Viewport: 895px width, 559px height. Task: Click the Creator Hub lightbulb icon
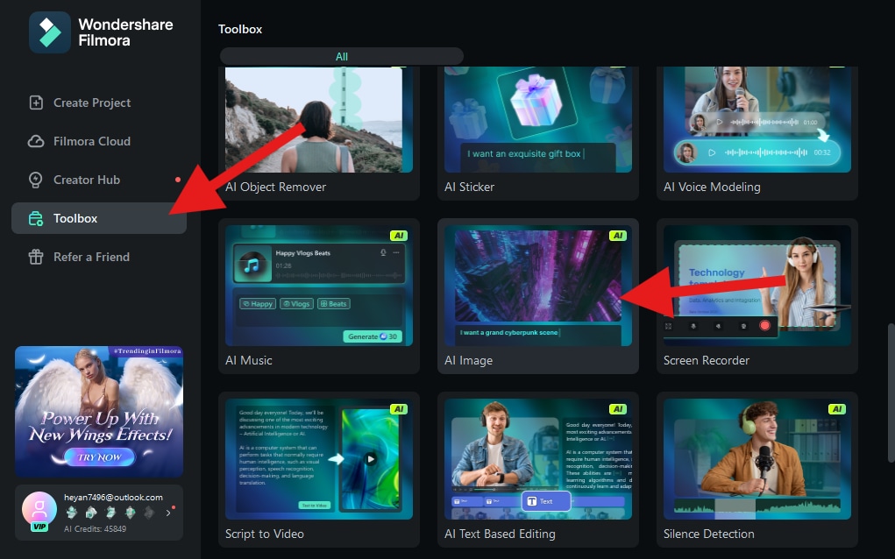(x=36, y=180)
